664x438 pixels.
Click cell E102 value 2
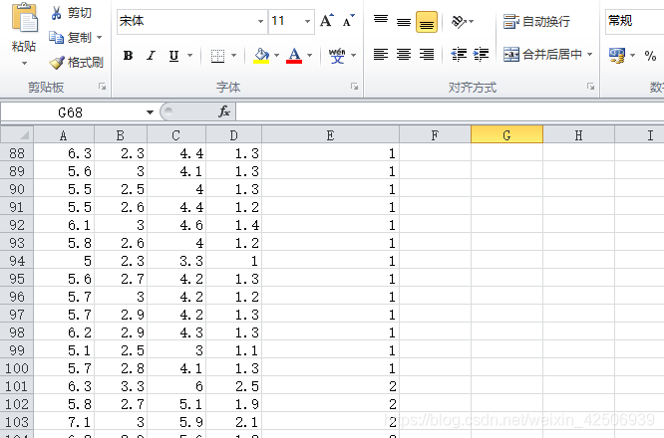[330, 404]
